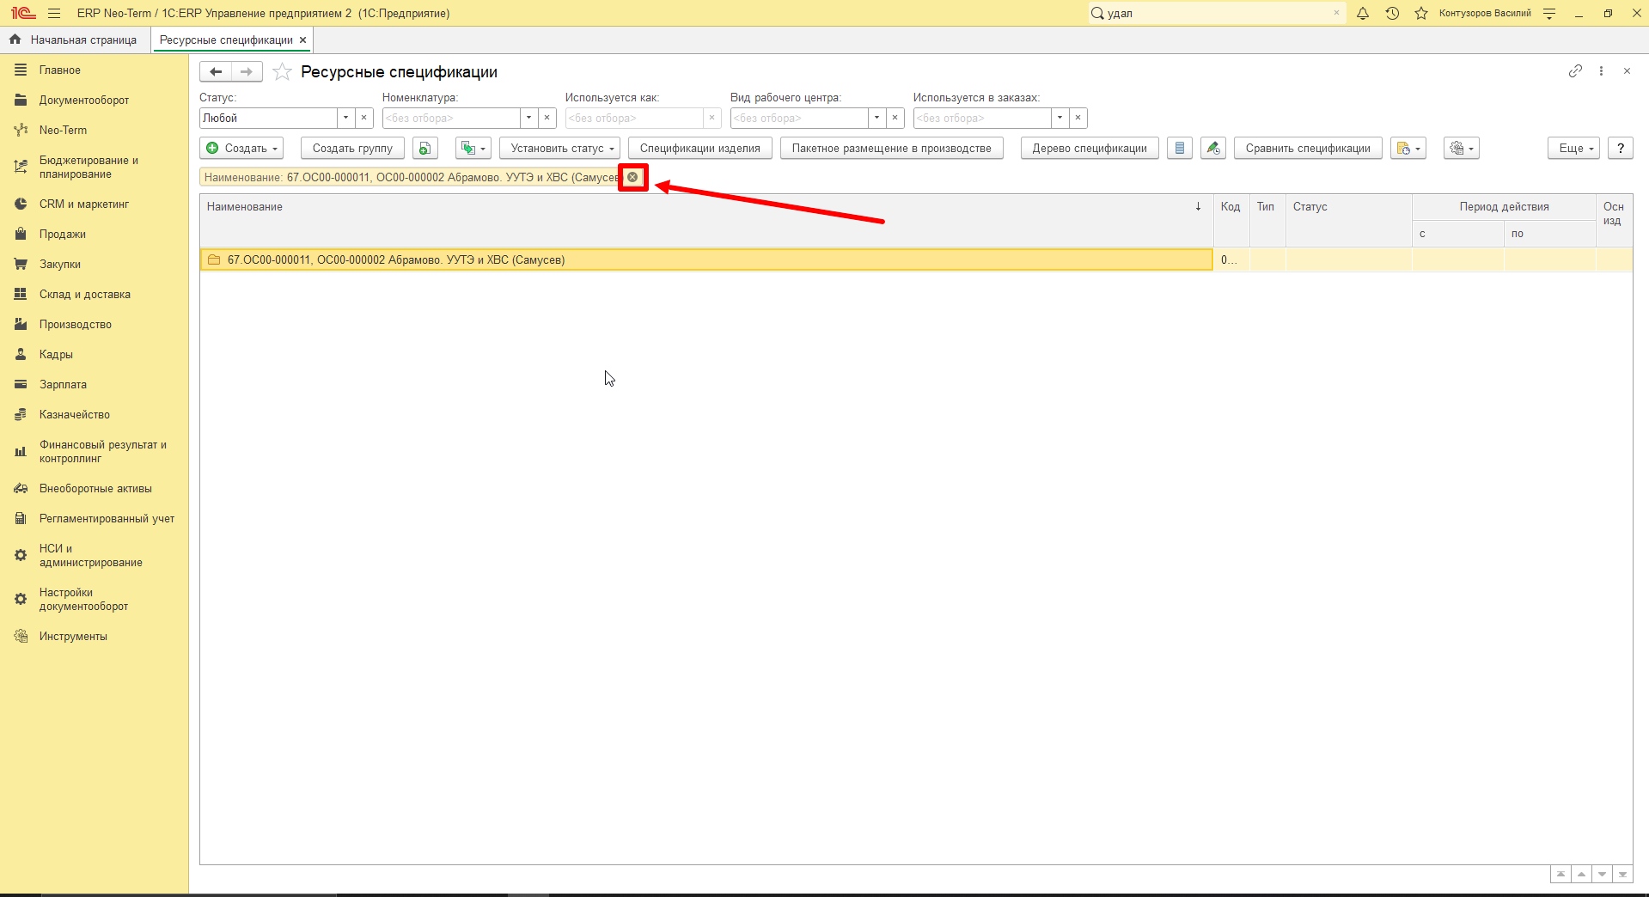The image size is (1649, 897).
Task: Clear the Наименование filter with its x icon
Action: pyautogui.click(x=632, y=177)
